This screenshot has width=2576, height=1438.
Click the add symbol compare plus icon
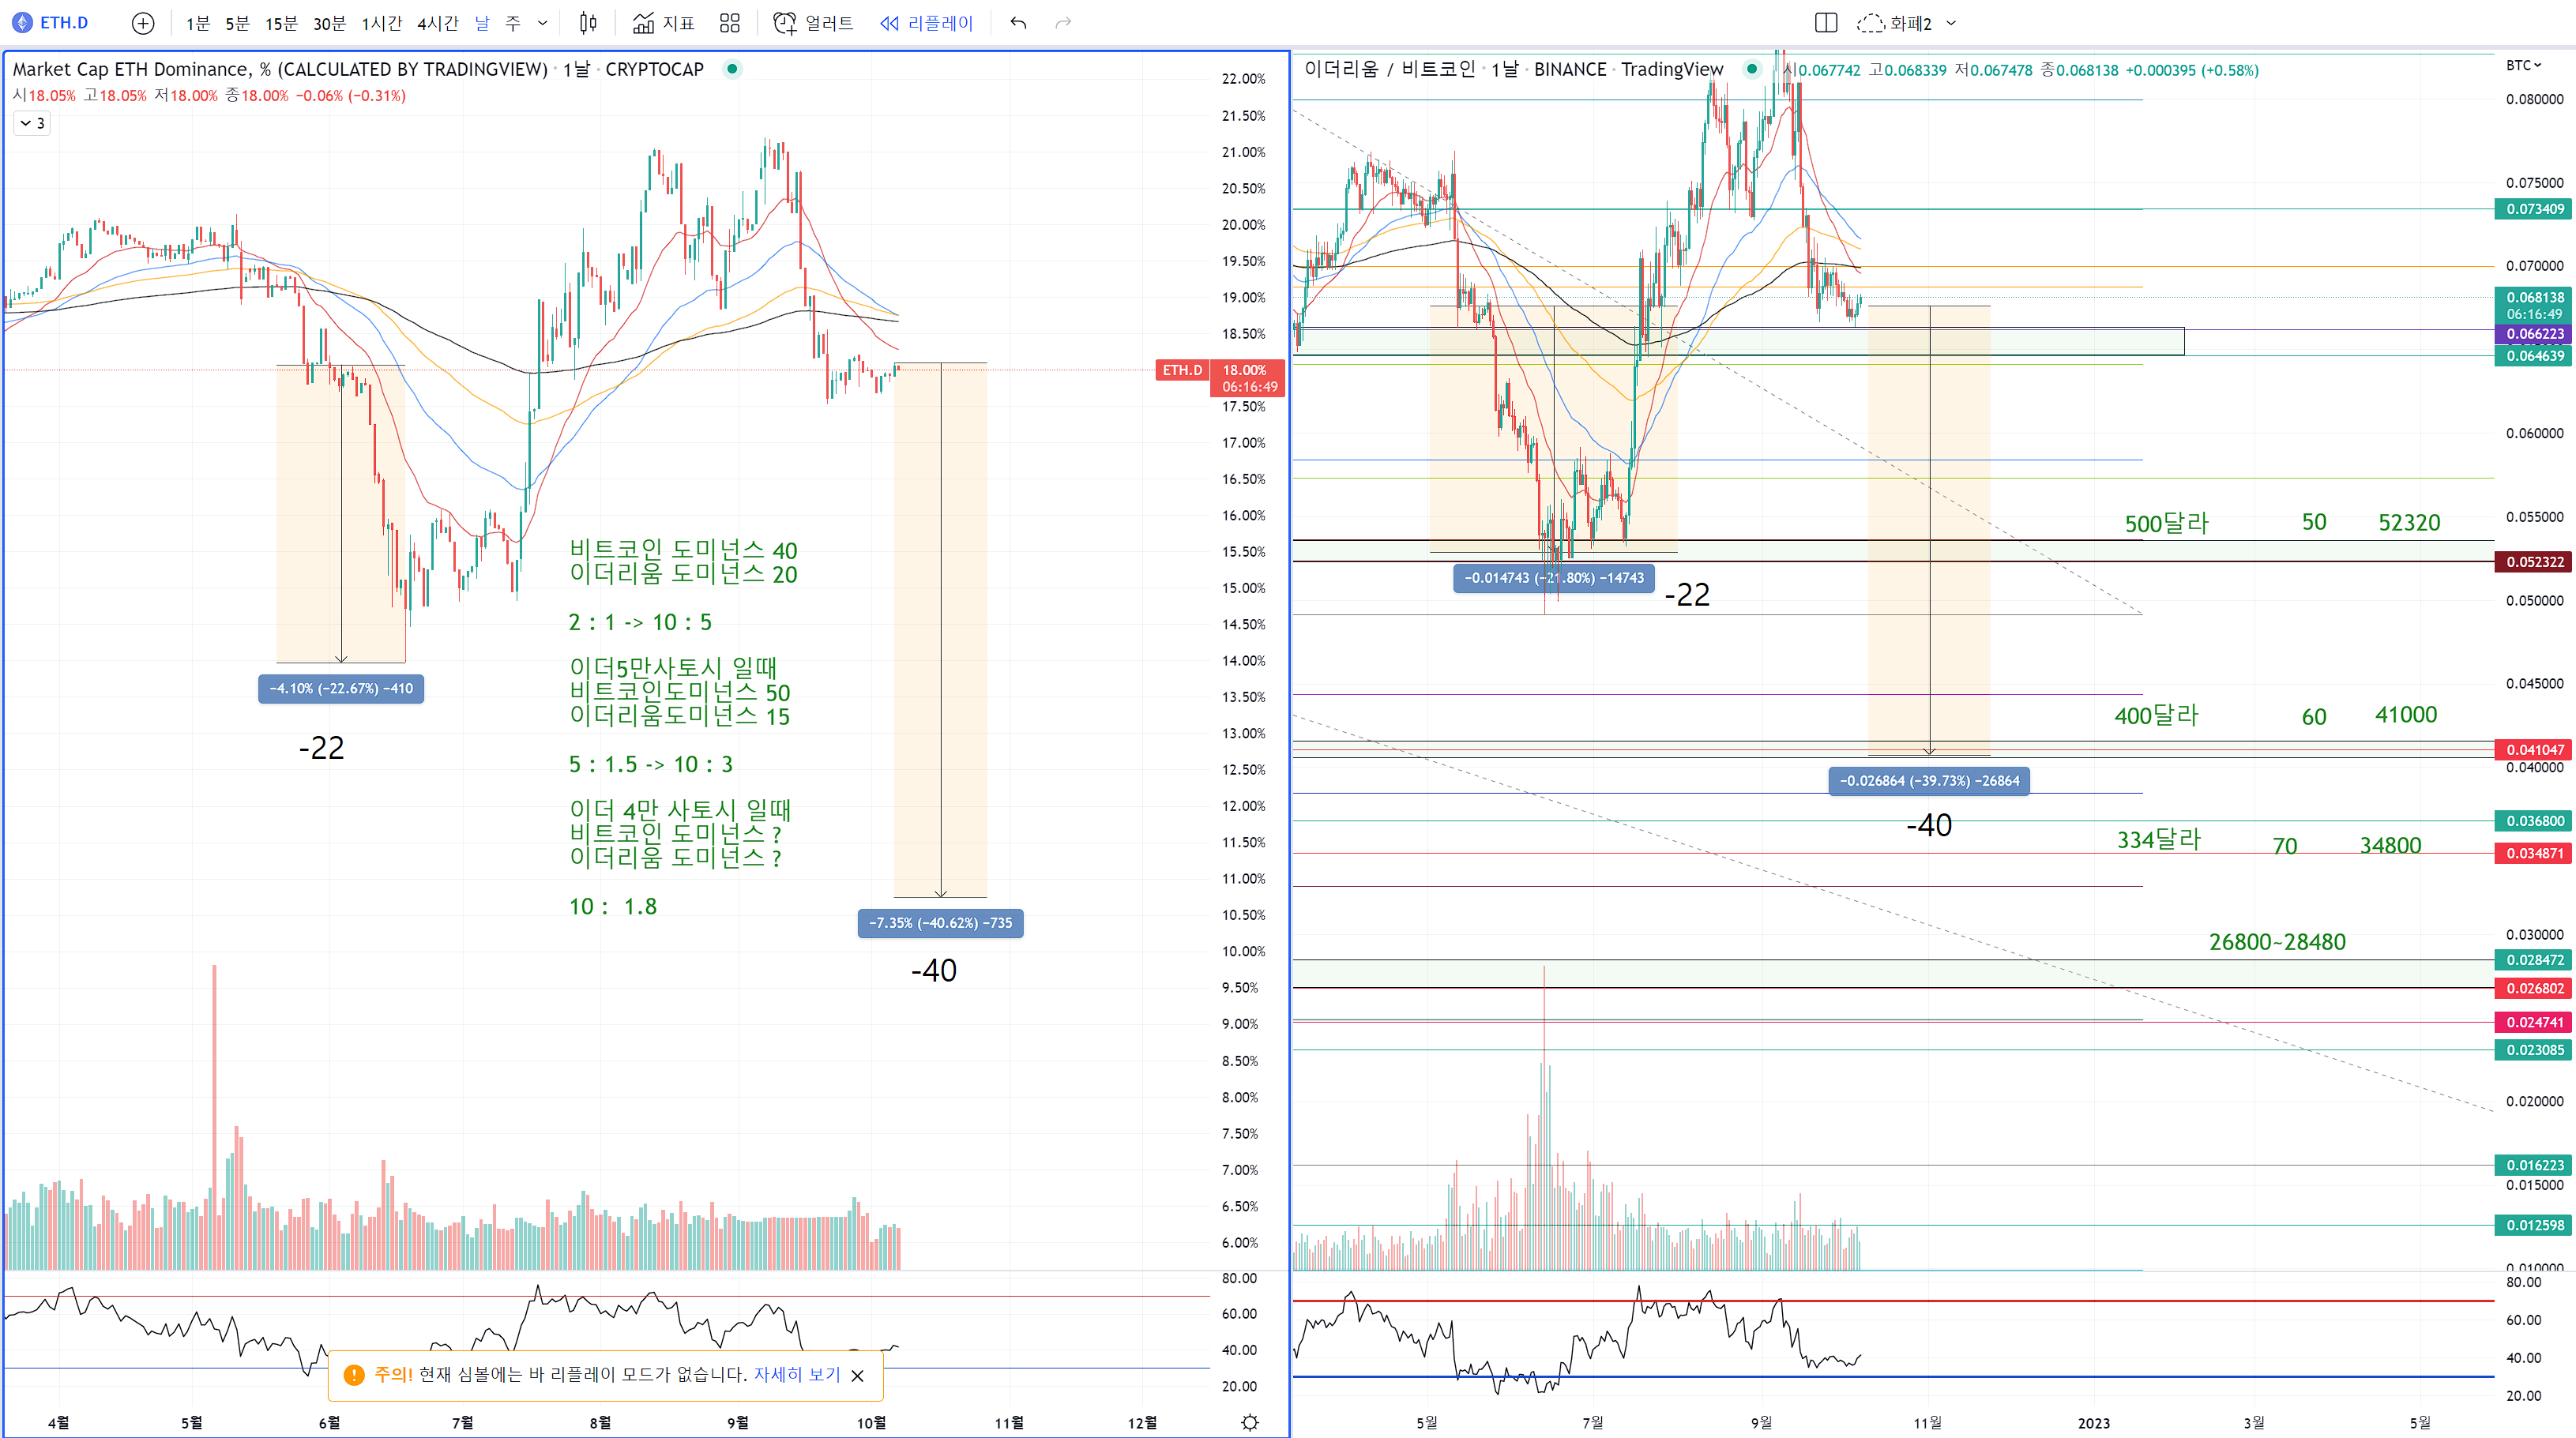pos(143,23)
